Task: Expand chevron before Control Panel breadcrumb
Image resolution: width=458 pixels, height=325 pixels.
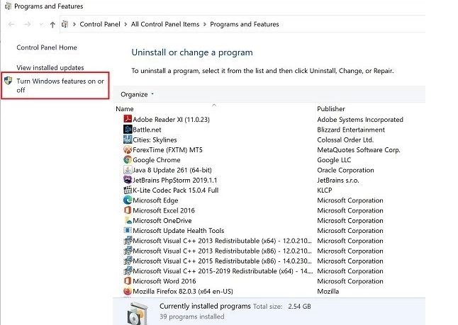Action: click(74, 24)
